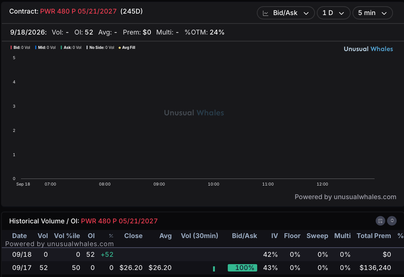Image resolution: width=404 pixels, height=277 pixels.
Task: Open Historical Volume PWR 480 P link
Action: click(119, 221)
